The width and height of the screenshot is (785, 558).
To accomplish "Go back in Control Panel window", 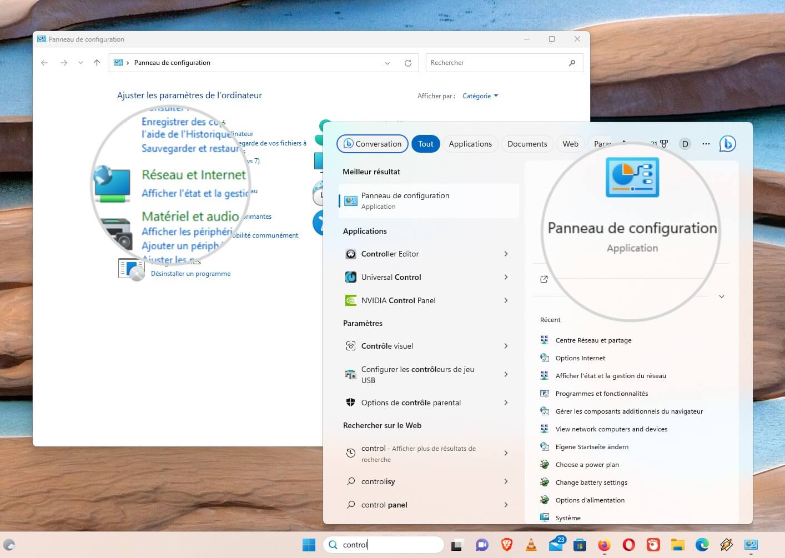I will coord(44,63).
